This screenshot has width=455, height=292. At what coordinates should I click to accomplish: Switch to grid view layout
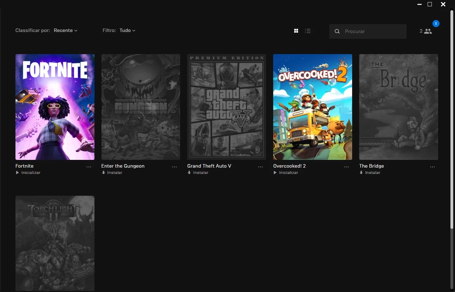(x=296, y=31)
